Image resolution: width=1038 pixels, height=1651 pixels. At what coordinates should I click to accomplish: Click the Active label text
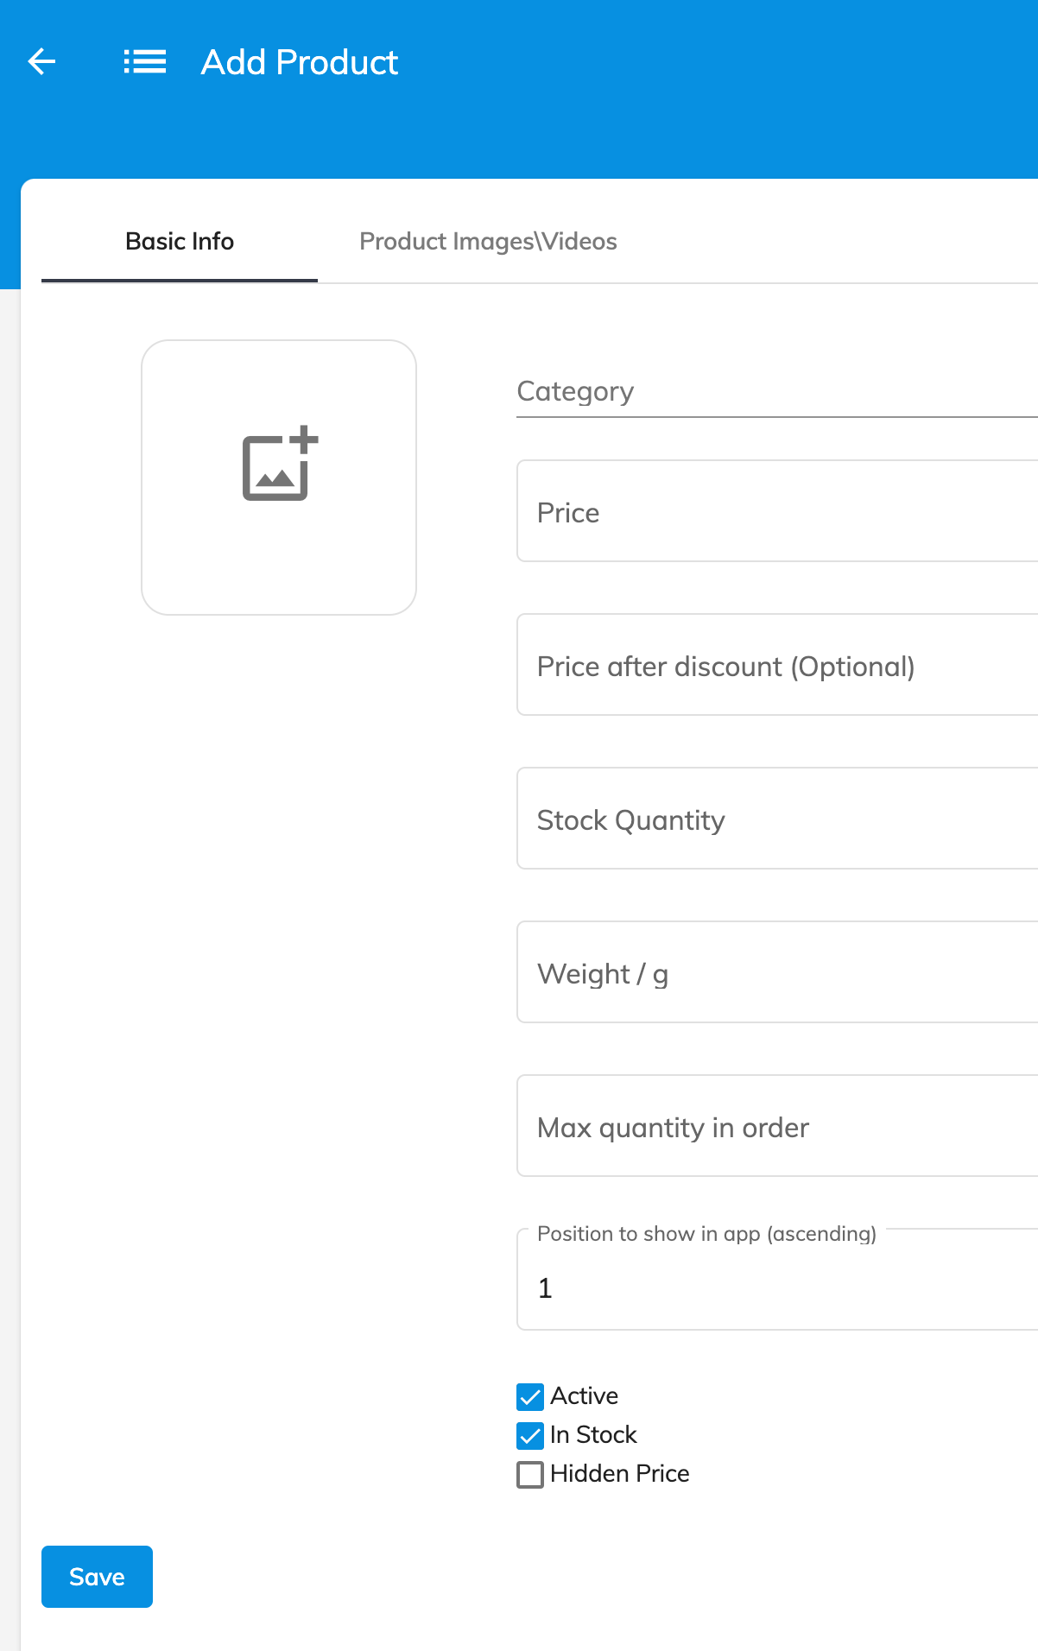coord(585,1396)
